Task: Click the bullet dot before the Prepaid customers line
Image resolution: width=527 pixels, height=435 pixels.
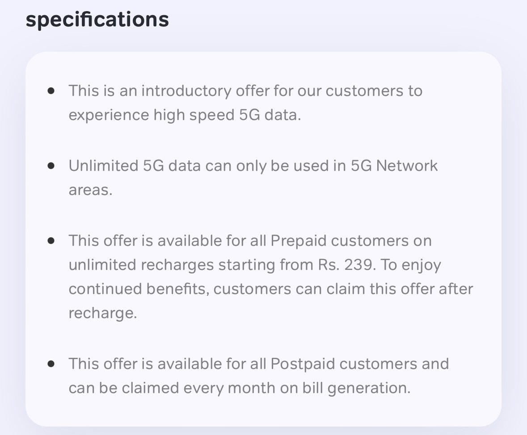Action: click(x=51, y=240)
